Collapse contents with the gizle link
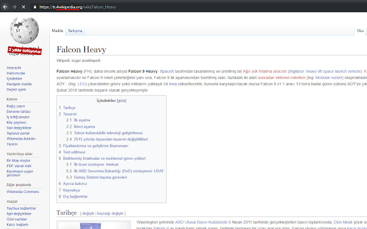367x229 pixels. 122,101
